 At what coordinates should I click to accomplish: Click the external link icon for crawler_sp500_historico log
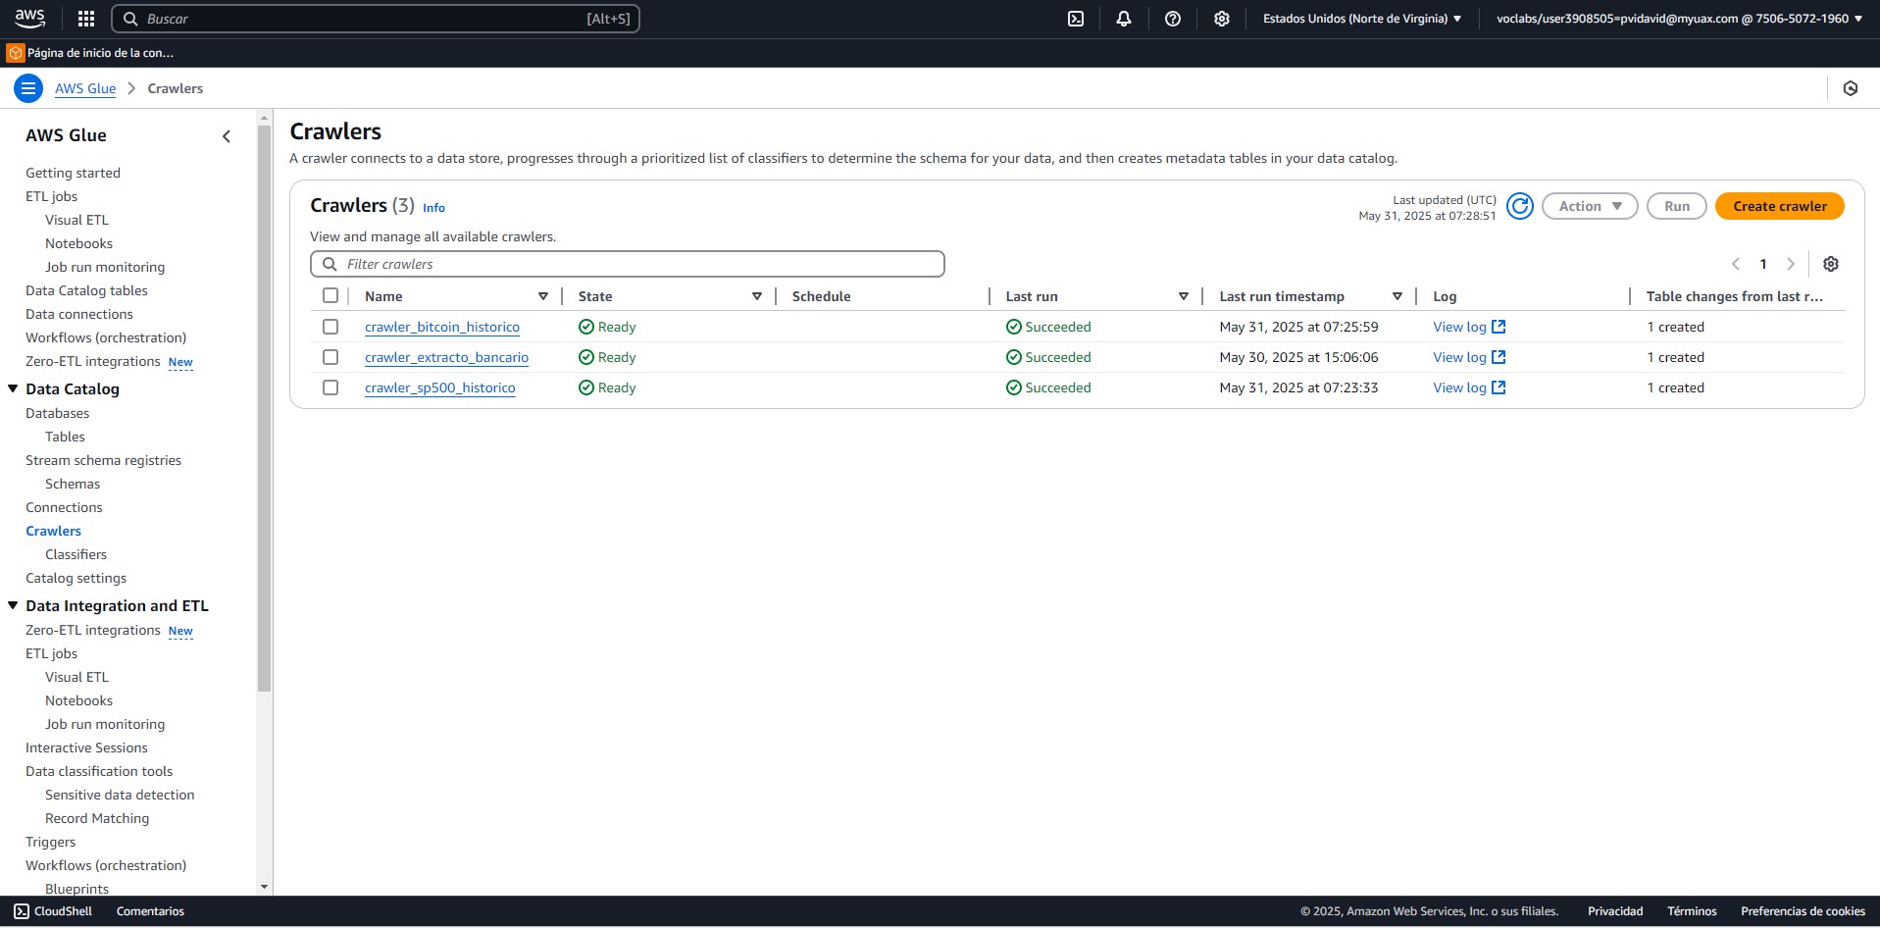point(1499,387)
